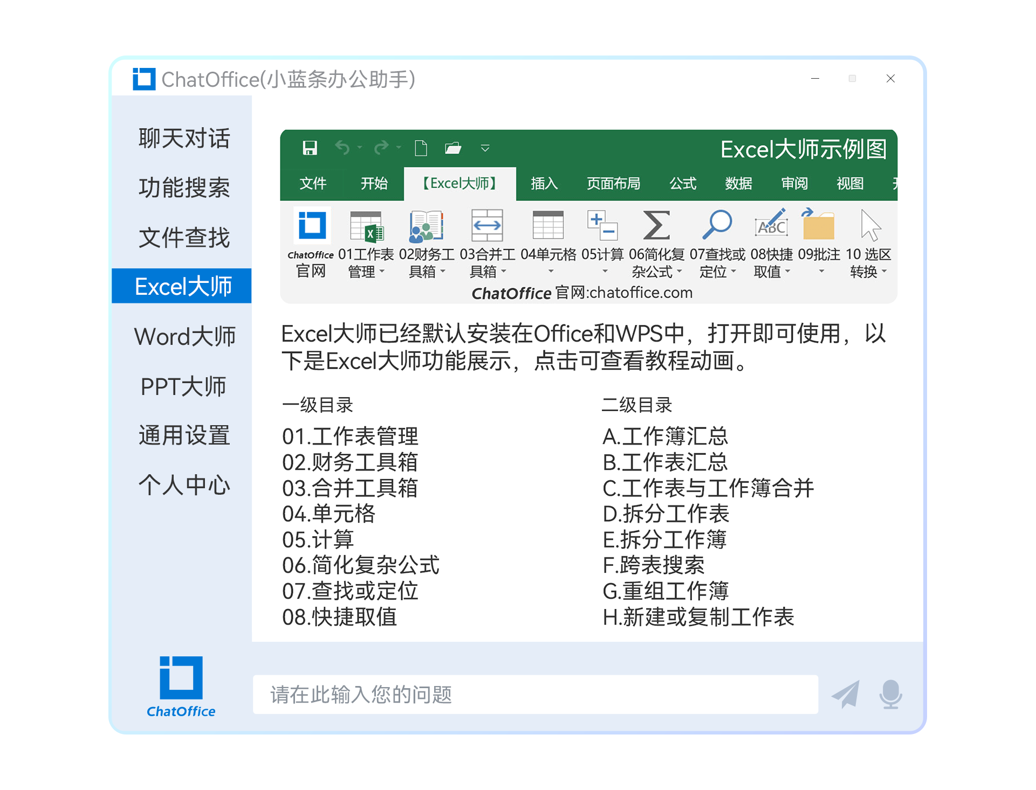Open tutorial for 01.工作表管理
1036x790 pixels.
(350, 436)
